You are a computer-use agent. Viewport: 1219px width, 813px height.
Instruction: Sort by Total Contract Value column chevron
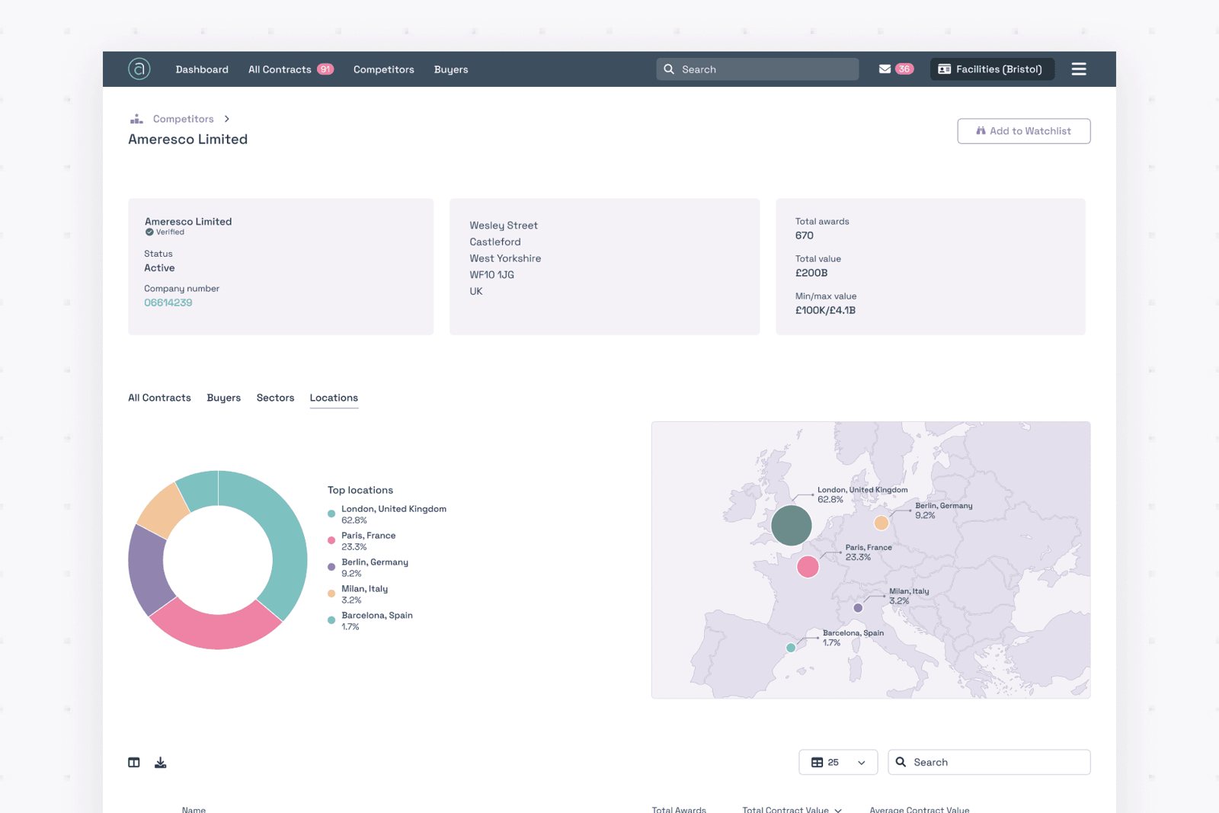pos(838,810)
